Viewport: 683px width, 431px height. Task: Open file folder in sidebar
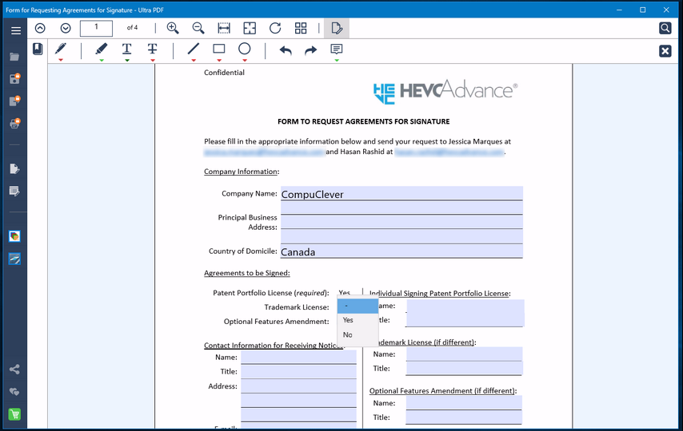[x=14, y=57]
